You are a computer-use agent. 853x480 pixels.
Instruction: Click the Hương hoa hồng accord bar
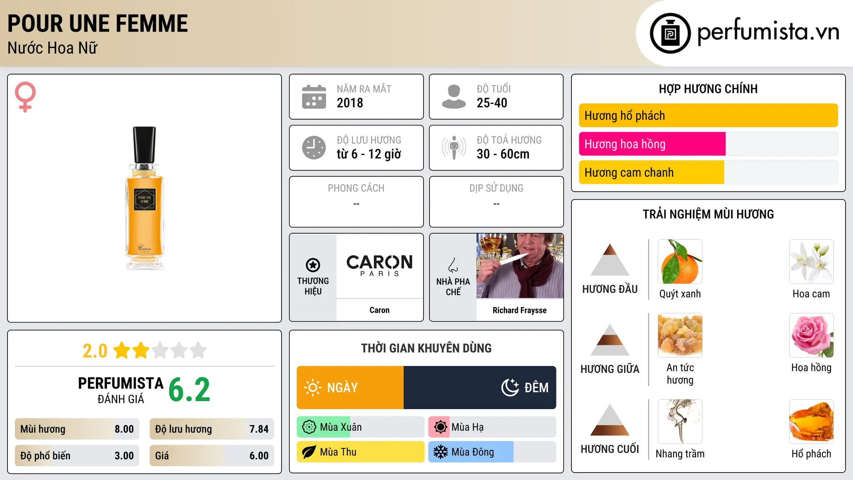pyautogui.click(x=708, y=144)
